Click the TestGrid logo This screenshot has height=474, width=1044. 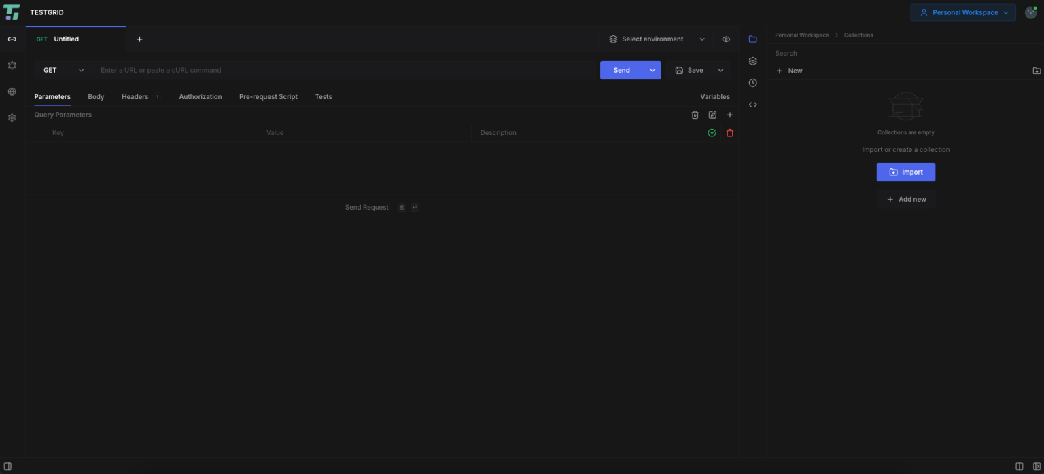coord(12,12)
